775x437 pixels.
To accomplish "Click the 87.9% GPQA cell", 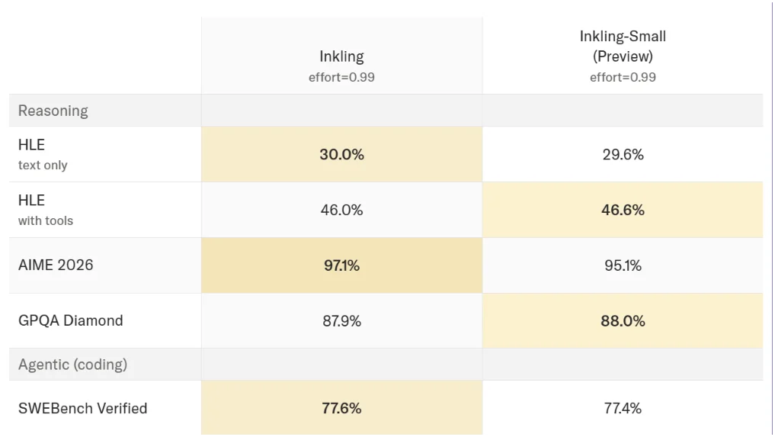I will 341,321.
